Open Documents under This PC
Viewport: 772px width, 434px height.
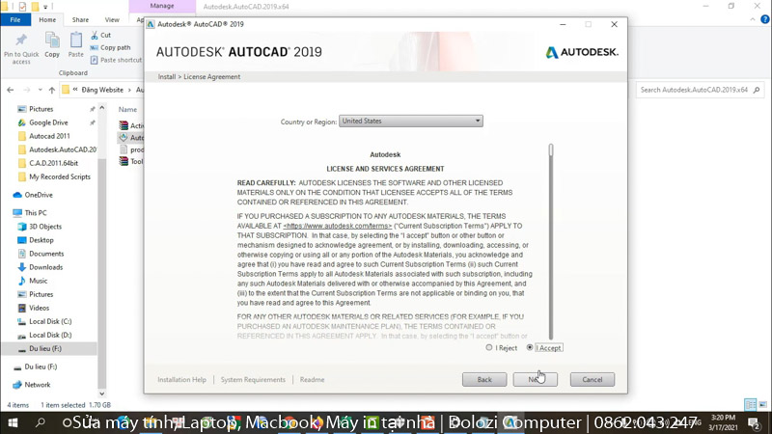(46, 254)
